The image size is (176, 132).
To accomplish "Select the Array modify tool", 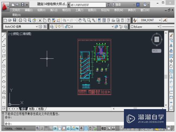I will tap(171, 56).
